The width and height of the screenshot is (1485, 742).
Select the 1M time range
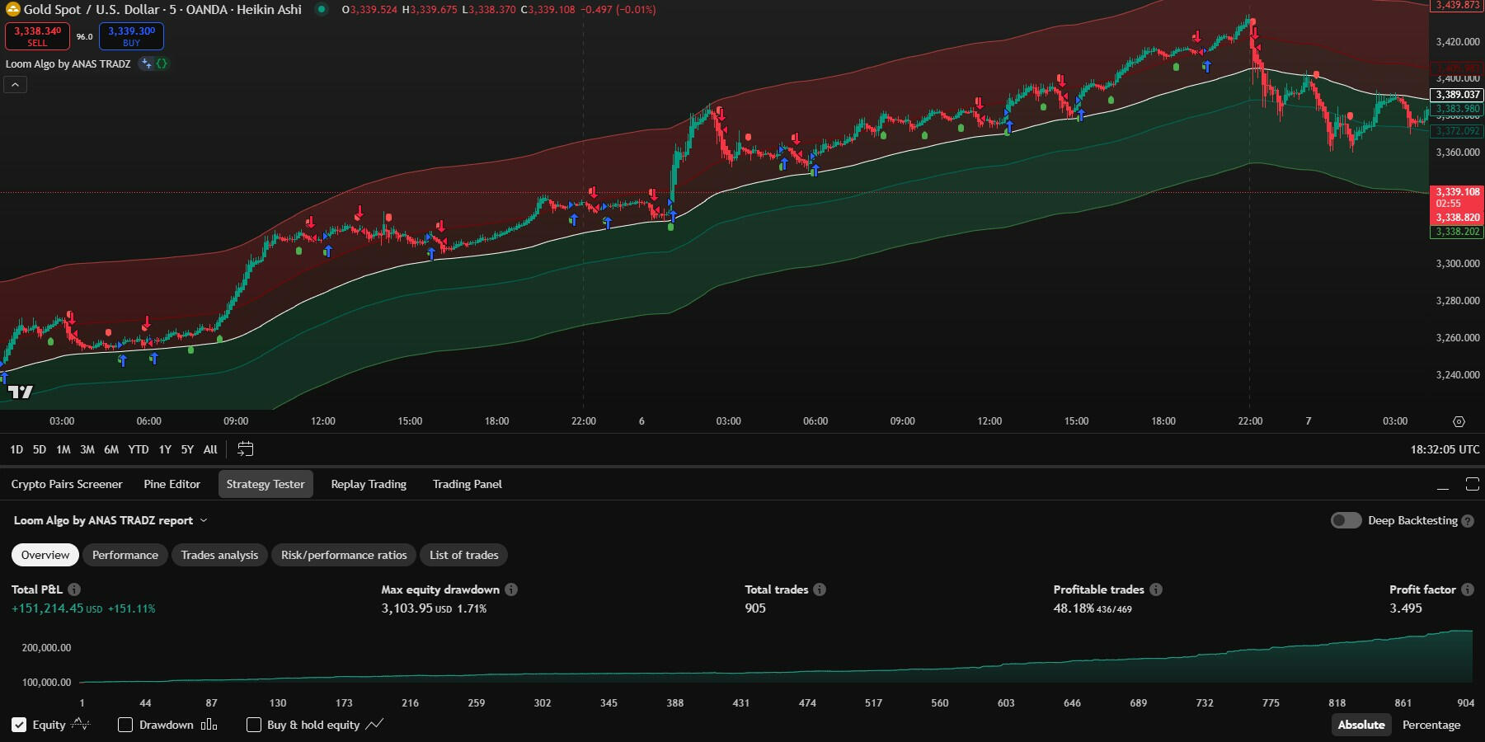coord(63,449)
